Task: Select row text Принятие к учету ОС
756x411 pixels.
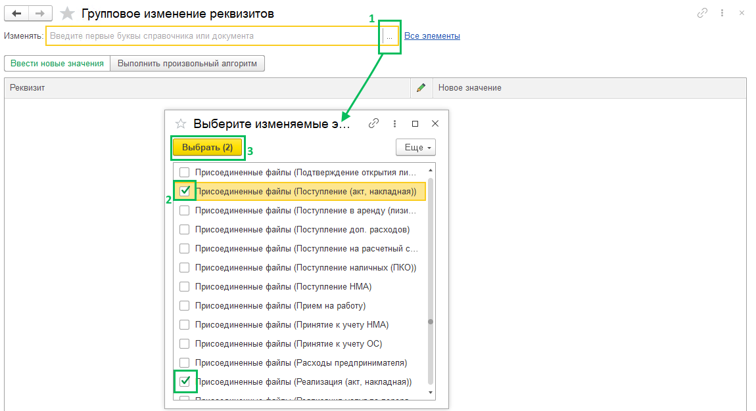Action: pyautogui.click(x=289, y=343)
